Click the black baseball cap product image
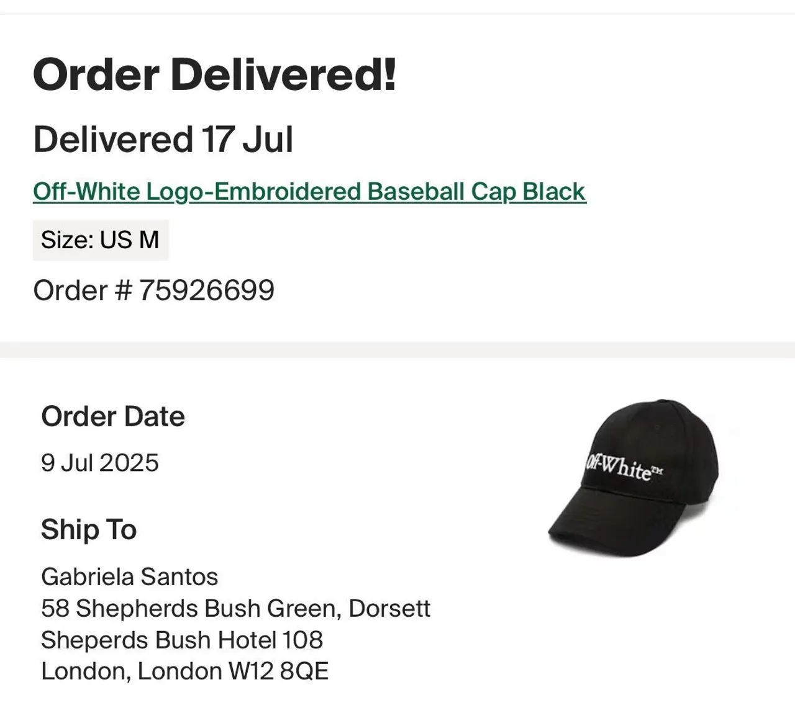795x708 pixels. click(635, 477)
